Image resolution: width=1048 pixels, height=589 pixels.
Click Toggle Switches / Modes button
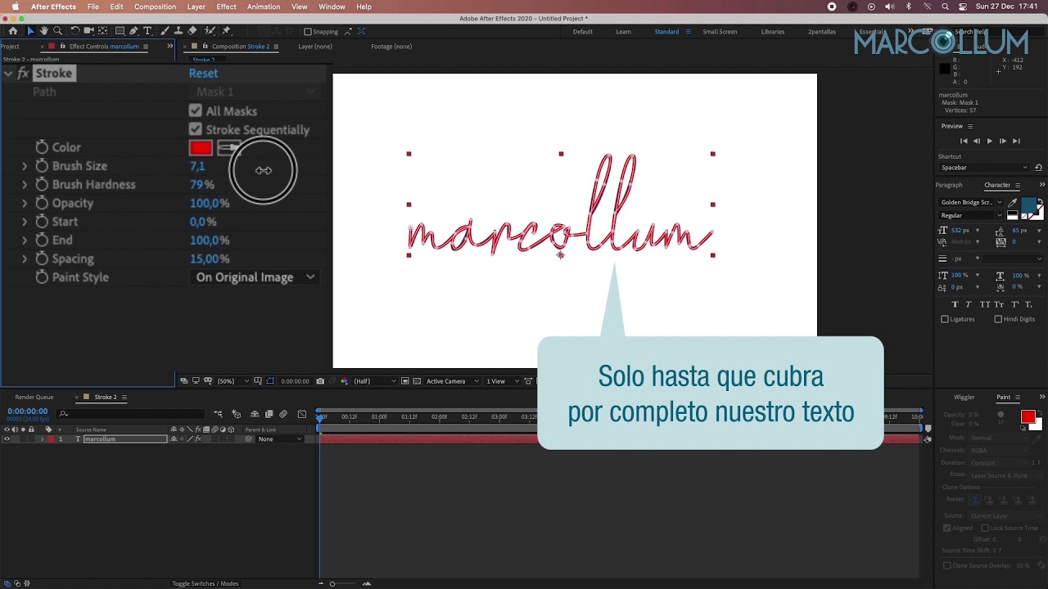(205, 583)
